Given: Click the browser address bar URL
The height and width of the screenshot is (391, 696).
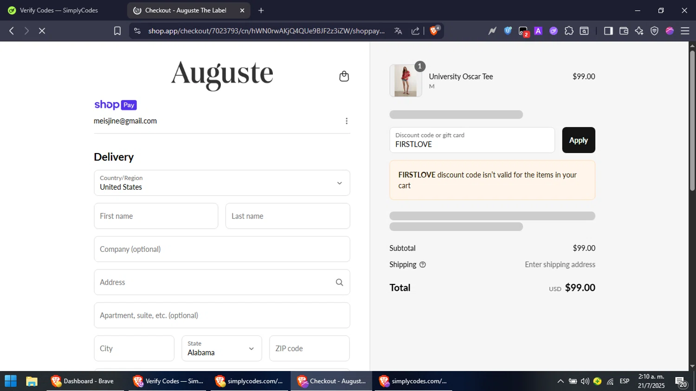Looking at the screenshot, I should [266, 31].
